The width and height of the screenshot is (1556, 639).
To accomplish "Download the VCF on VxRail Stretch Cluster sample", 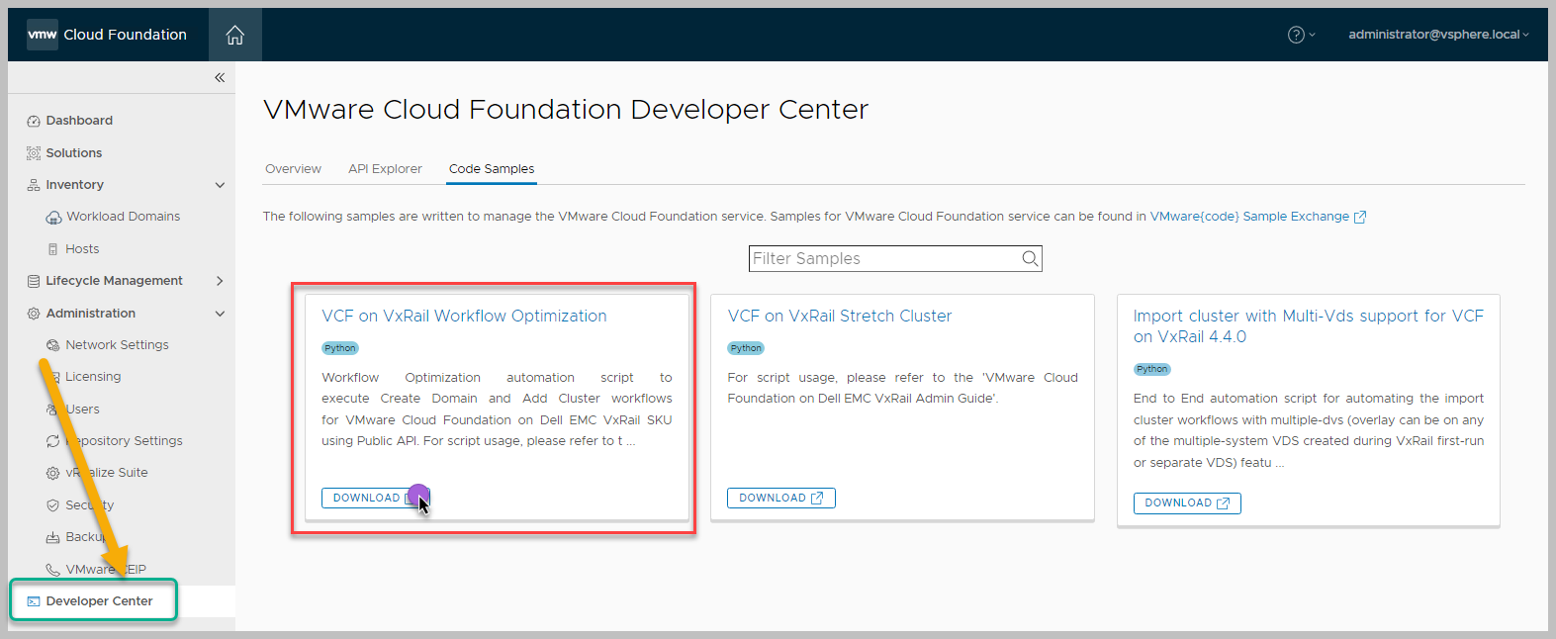I will coord(780,499).
